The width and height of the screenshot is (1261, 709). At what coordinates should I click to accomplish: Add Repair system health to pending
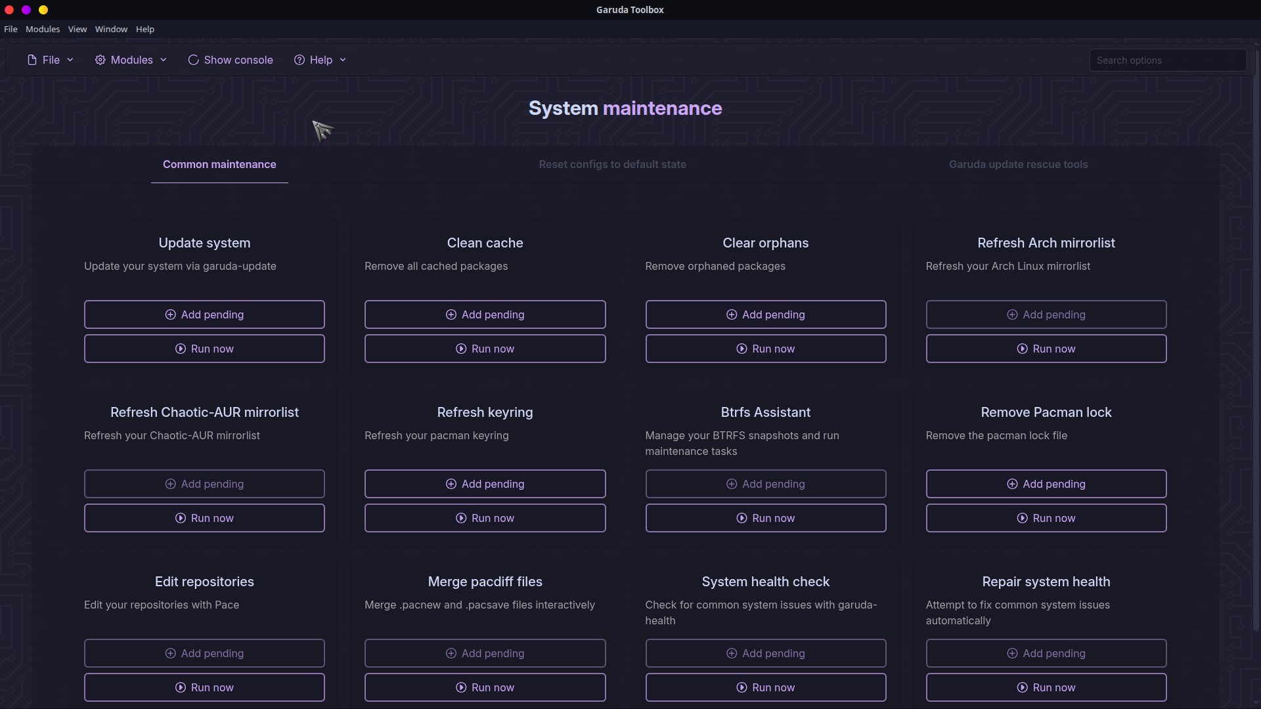pyautogui.click(x=1046, y=653)
